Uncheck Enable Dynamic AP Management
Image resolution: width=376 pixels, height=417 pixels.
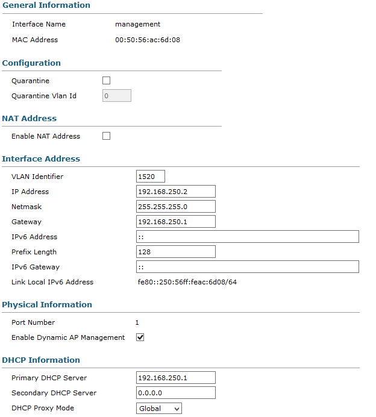click(x=140, y=337)
